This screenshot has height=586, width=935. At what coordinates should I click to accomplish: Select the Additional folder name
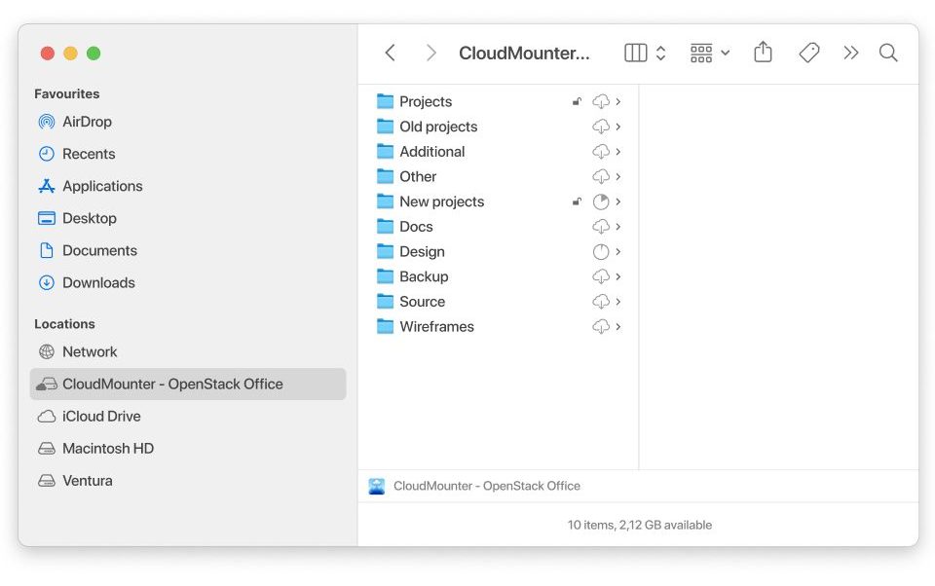[x=431, y=152]
